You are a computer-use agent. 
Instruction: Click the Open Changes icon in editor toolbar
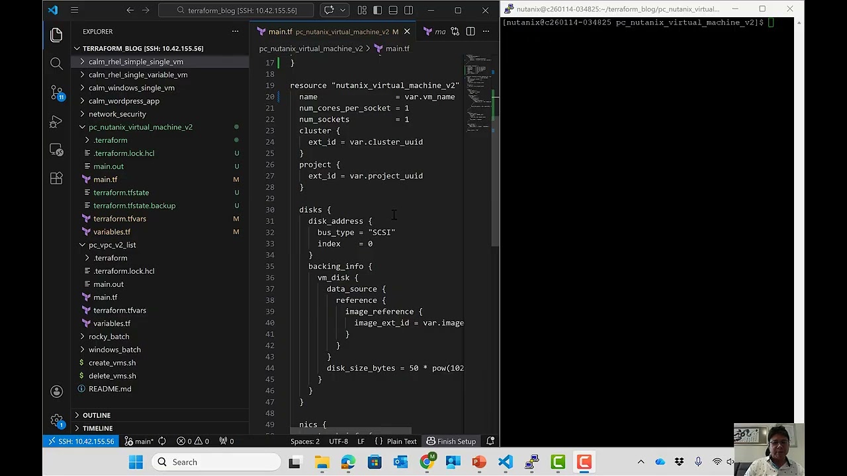[x=455, y=31]
